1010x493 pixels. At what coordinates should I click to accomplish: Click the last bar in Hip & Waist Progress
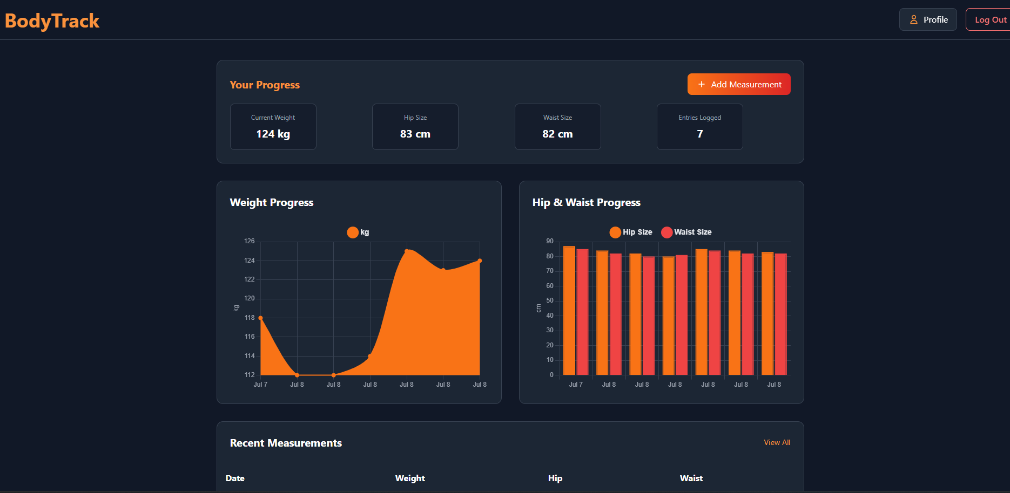[782, 313]
